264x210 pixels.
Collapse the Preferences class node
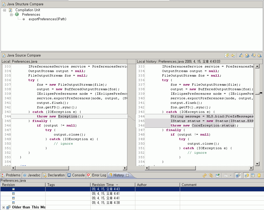11,15
